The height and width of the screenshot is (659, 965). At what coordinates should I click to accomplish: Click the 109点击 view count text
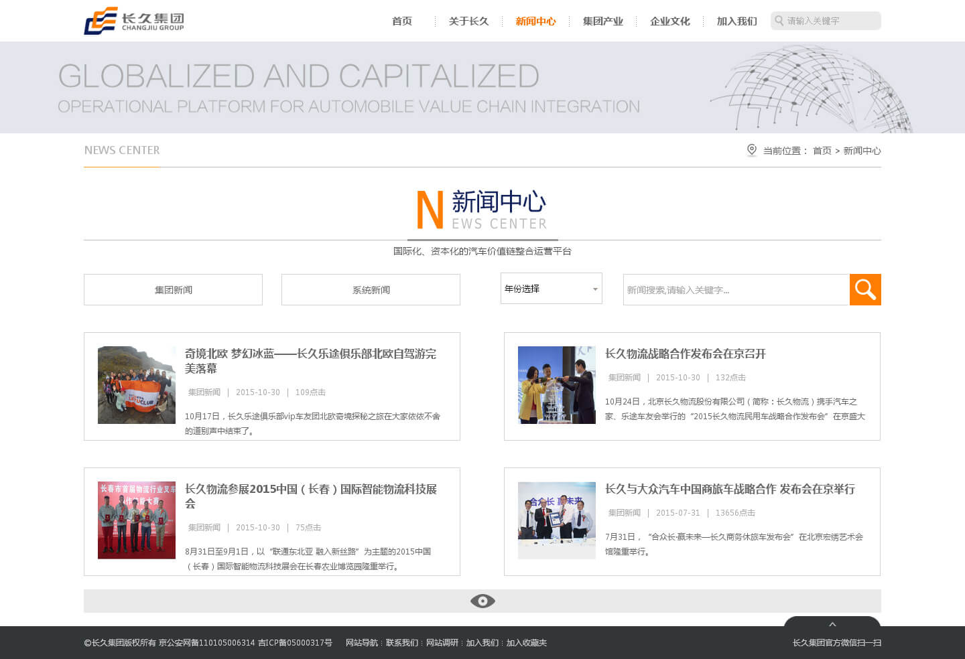coord(310,392)
